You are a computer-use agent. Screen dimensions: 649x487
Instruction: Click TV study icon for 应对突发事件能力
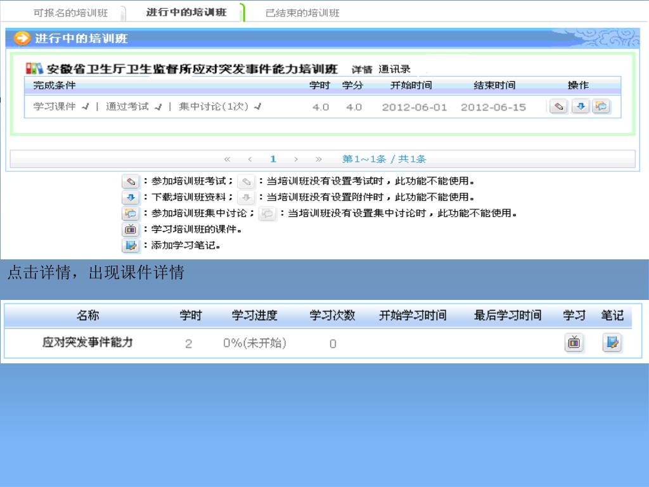574,342
